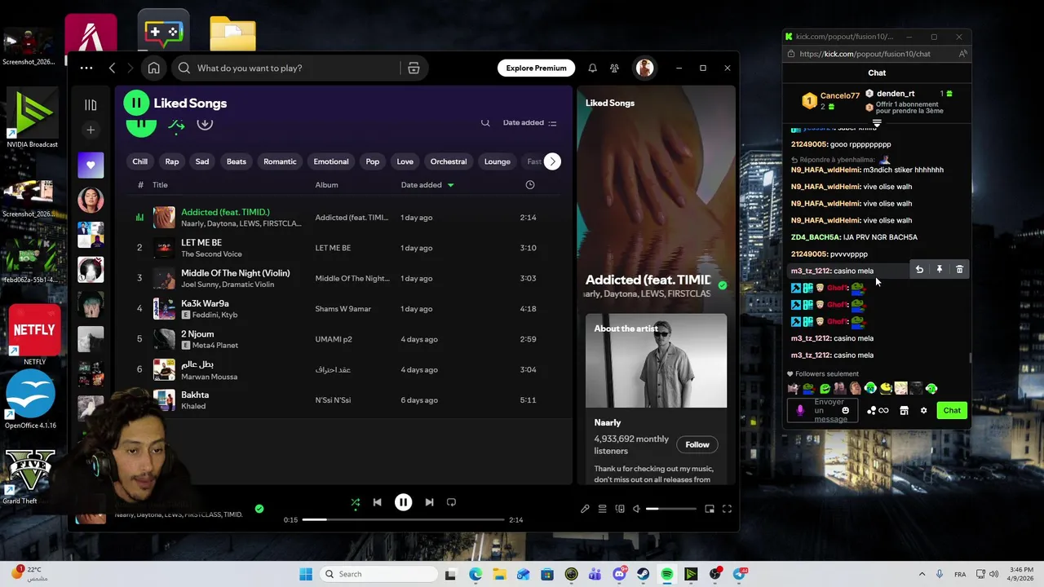Image resolution: width=1044 pixels, height=587 pixels.
Task: Click the Spotify Home icon
Action: [153, 68]
